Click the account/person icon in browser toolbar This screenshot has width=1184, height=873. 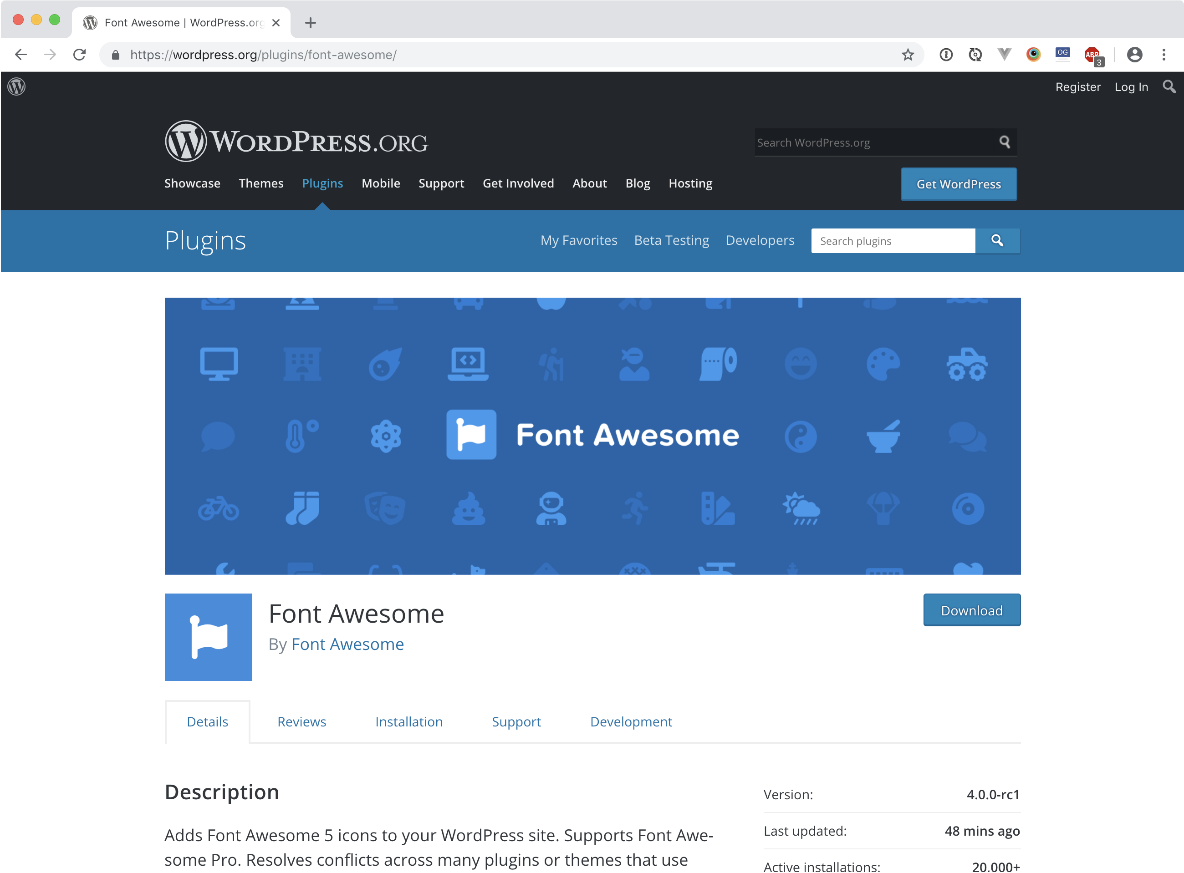1134,54
